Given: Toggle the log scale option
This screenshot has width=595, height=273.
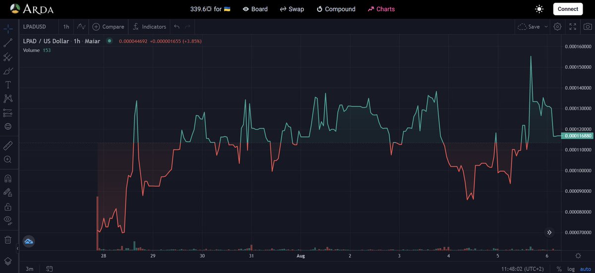Looking at the screenshot, I should (x=571, y=269).
